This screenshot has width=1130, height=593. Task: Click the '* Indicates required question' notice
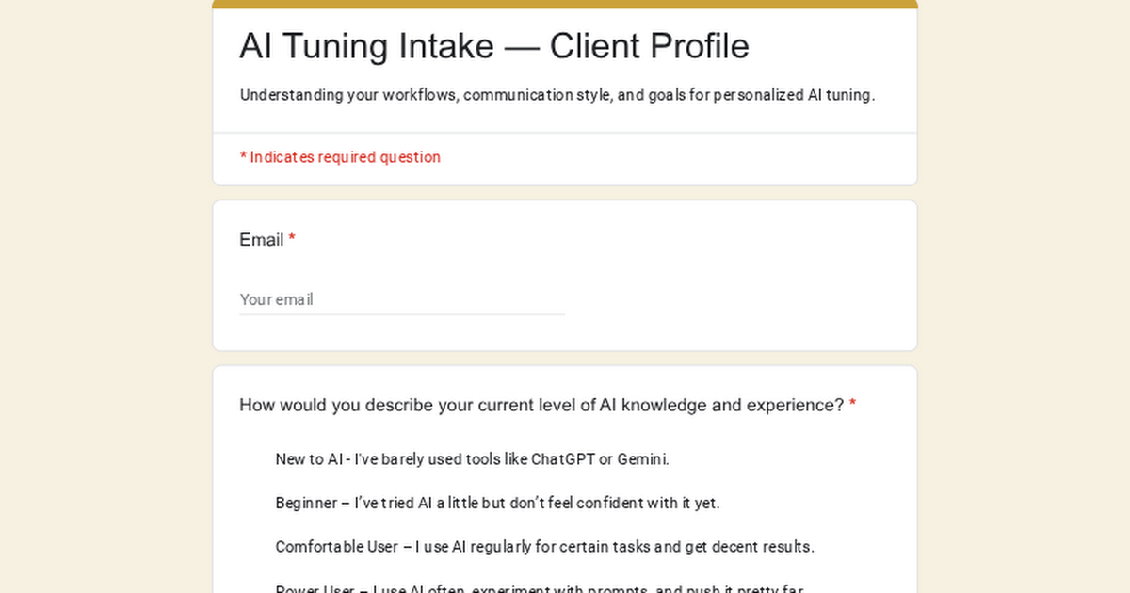click(x=340, y=157)
